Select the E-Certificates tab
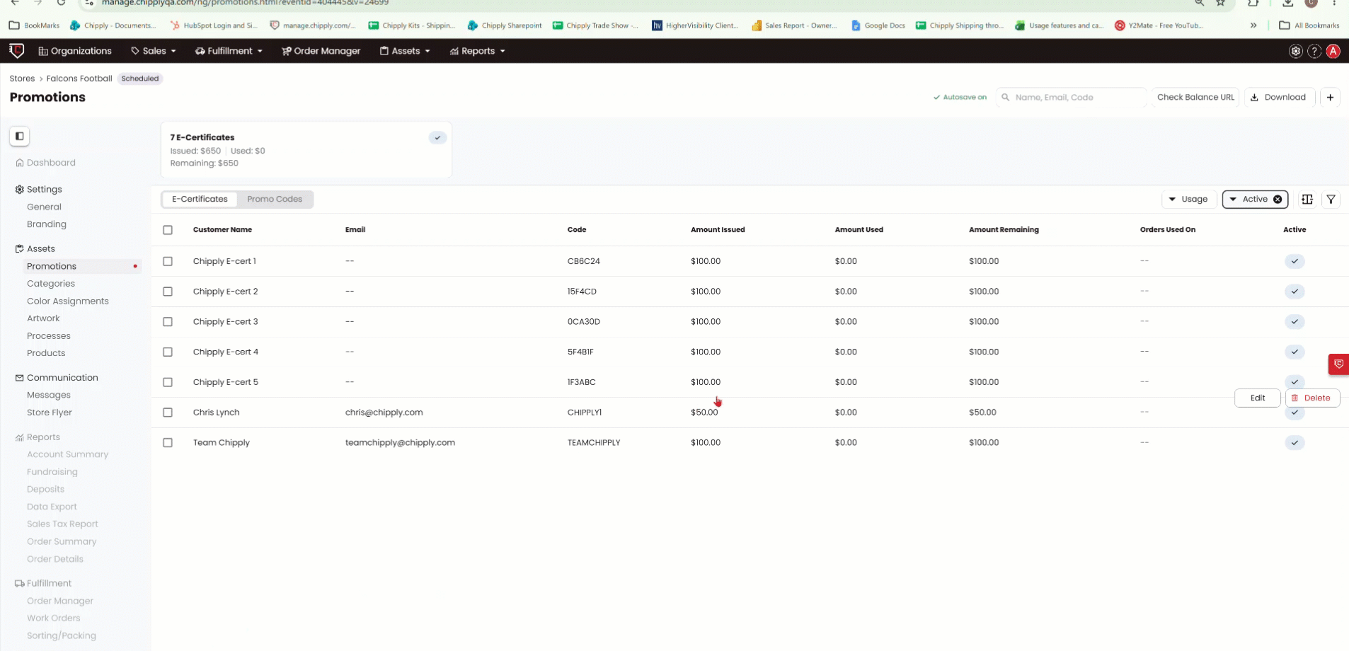 (x=200, y=200)
